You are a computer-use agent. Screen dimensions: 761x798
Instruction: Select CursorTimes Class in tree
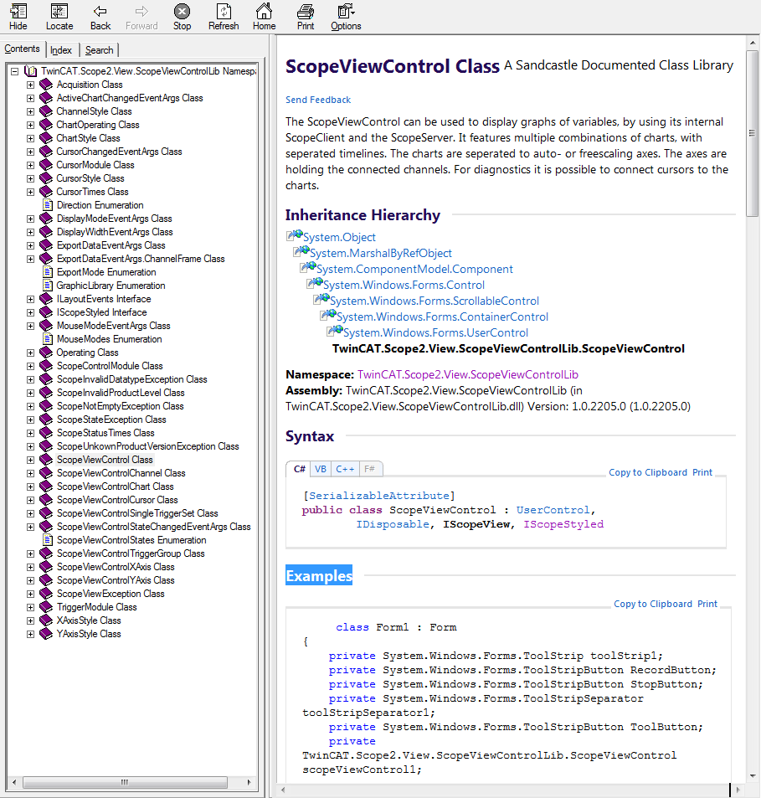click(x=92, y=192)
